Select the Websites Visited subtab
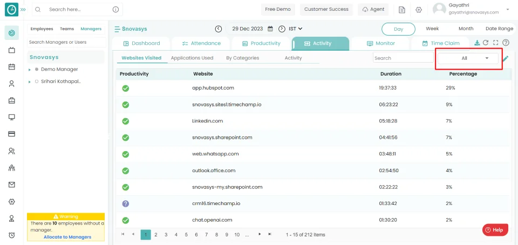 coord(141,58)
